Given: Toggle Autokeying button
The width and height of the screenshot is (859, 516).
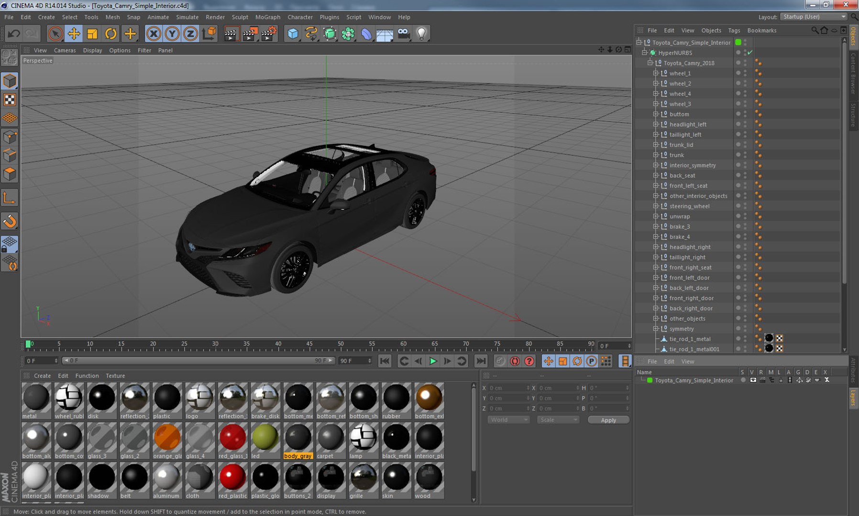Looking at the screenshot, I should click(515, 361).
